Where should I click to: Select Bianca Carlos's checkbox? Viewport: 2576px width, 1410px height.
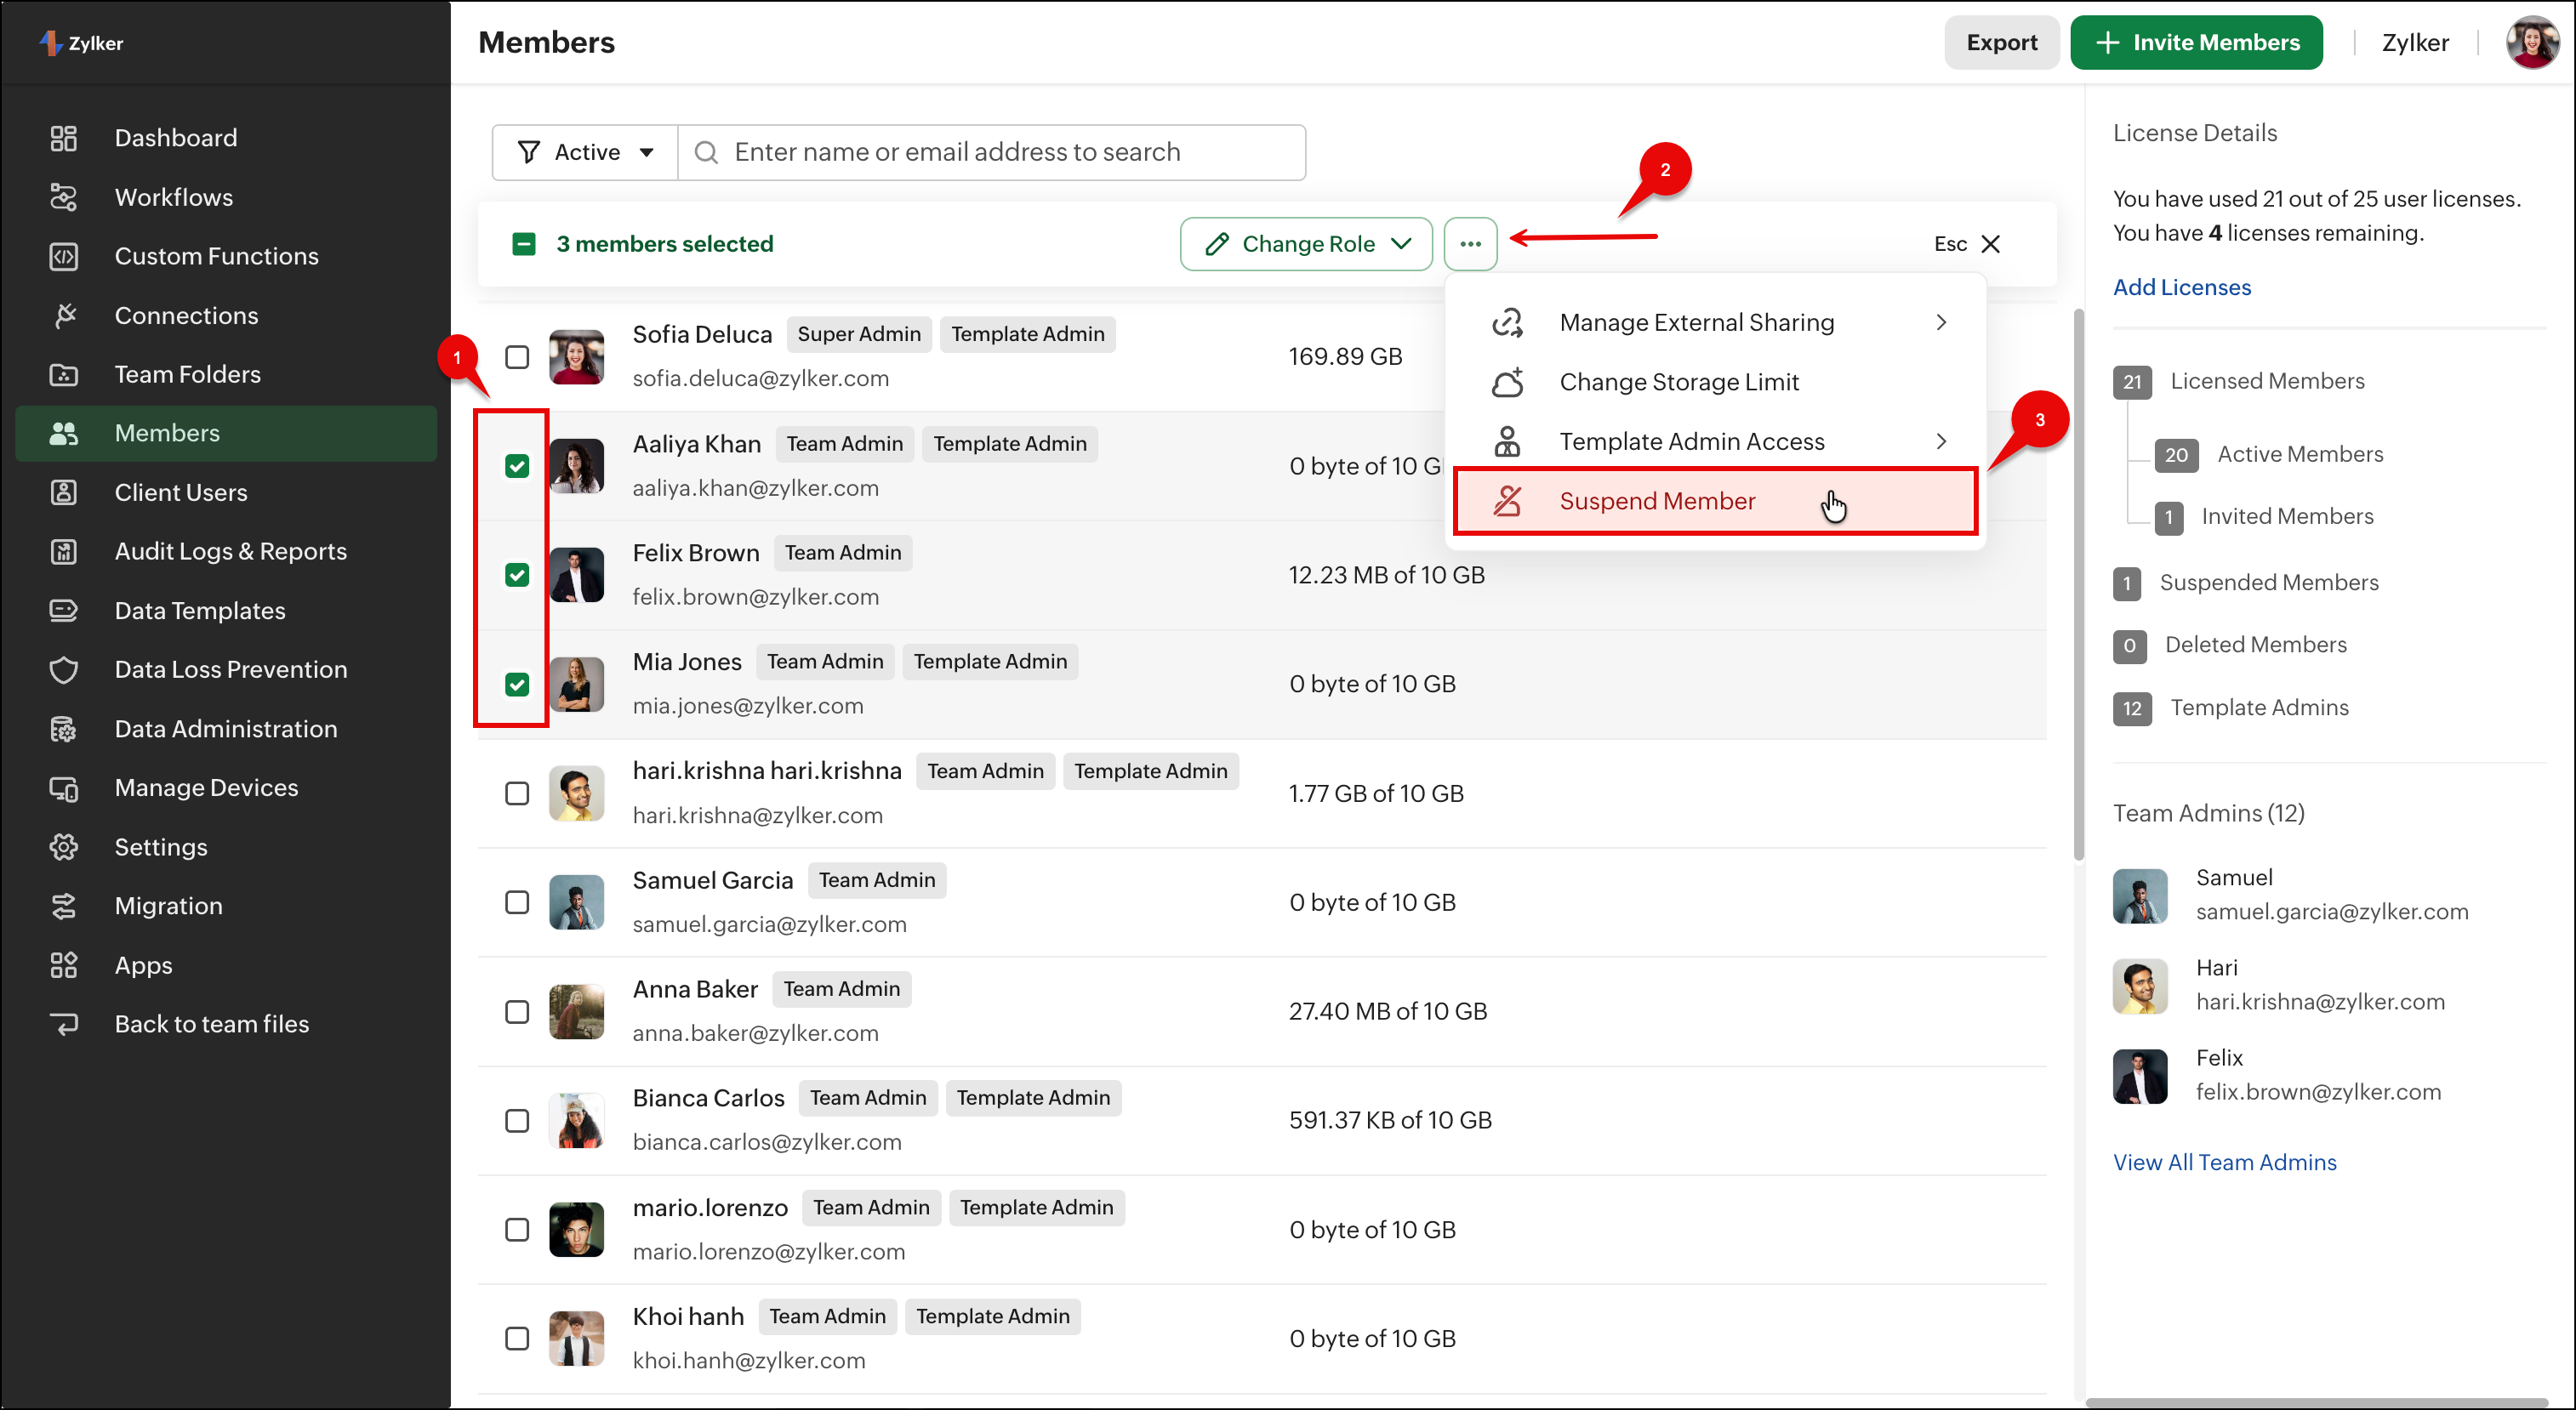tap(517, 1120)
